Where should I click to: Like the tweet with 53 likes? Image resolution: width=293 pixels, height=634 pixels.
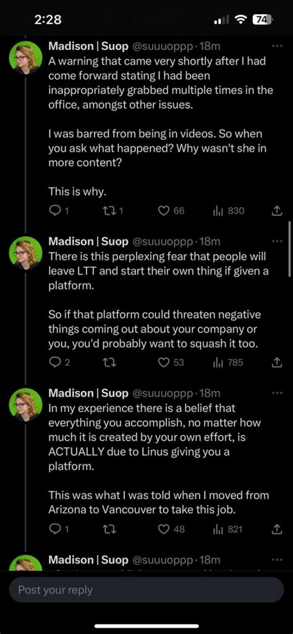pyautogui.click(x=164, y=362)
